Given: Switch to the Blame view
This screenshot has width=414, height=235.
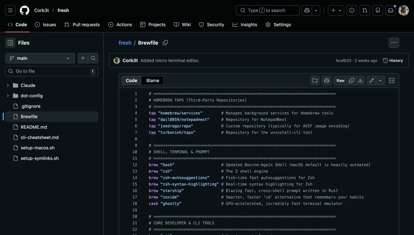Looking at the screenshot, I should coord(152,80).
